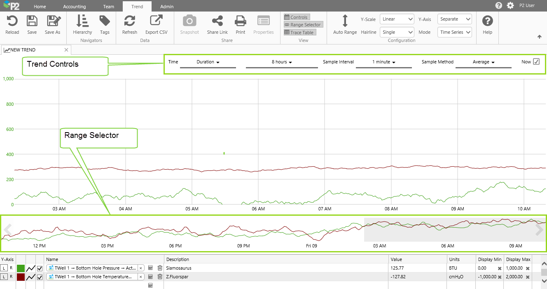Print the trend using the Print icon
Screen dimensions: 547x289
pos(240,21)
